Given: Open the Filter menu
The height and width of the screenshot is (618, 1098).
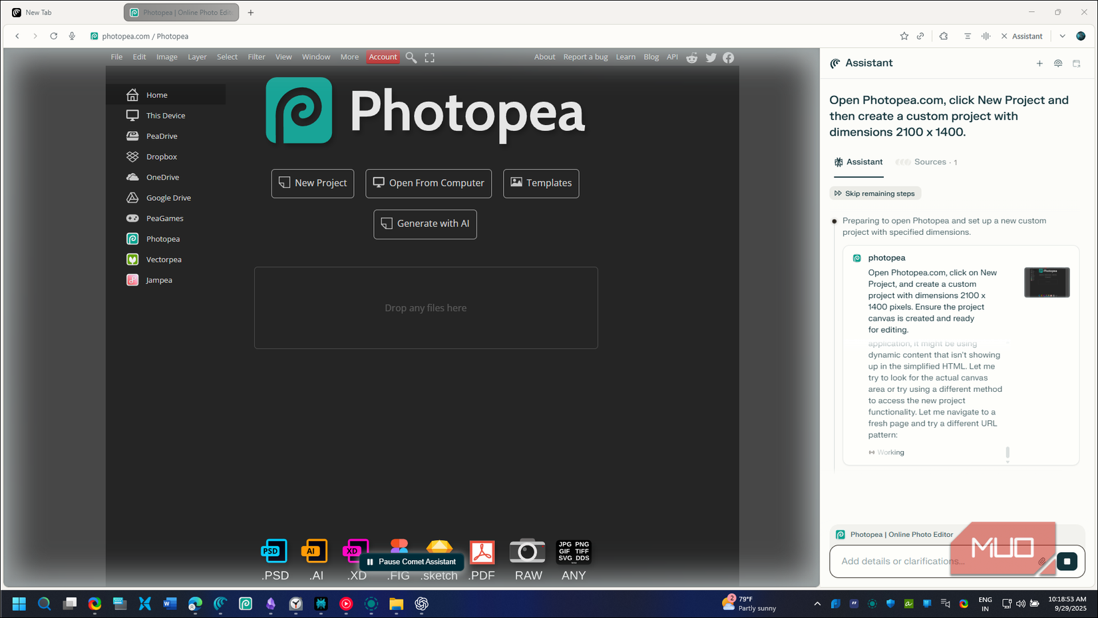Looking at the screenshot, I should 256,57.
